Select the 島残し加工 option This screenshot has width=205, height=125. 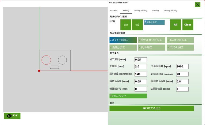click(x=123, y=47)
